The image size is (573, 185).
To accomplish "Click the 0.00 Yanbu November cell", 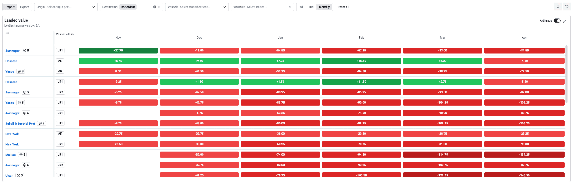I will [118, 71].
